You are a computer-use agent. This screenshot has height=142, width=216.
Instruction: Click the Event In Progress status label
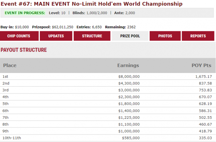pyautogui.click(x=25, y=13)
